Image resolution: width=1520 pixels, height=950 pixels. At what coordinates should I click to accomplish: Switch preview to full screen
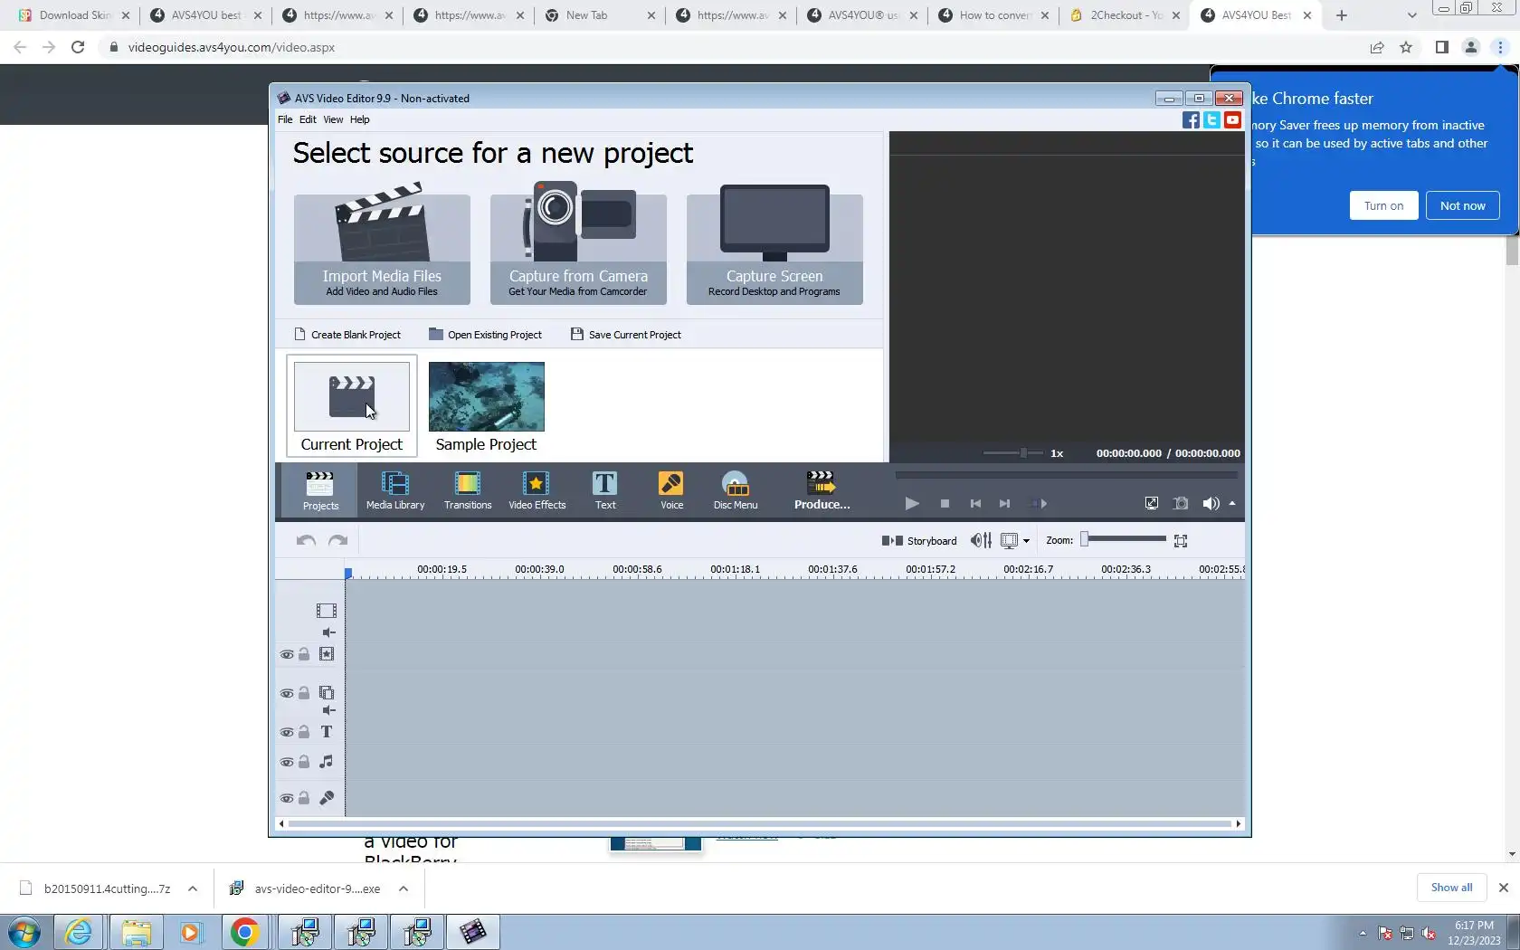pos(1151,503)
